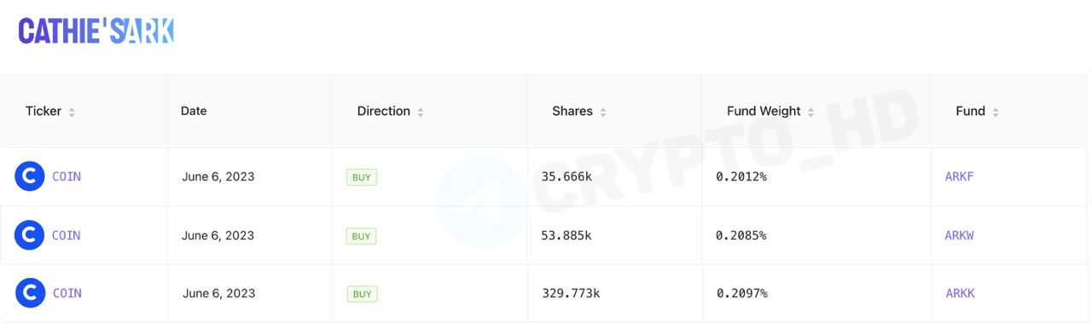This screenshot has height=323, width=1092.
Task: Click the Cathie's Ark logo
Action: (96, 32)
